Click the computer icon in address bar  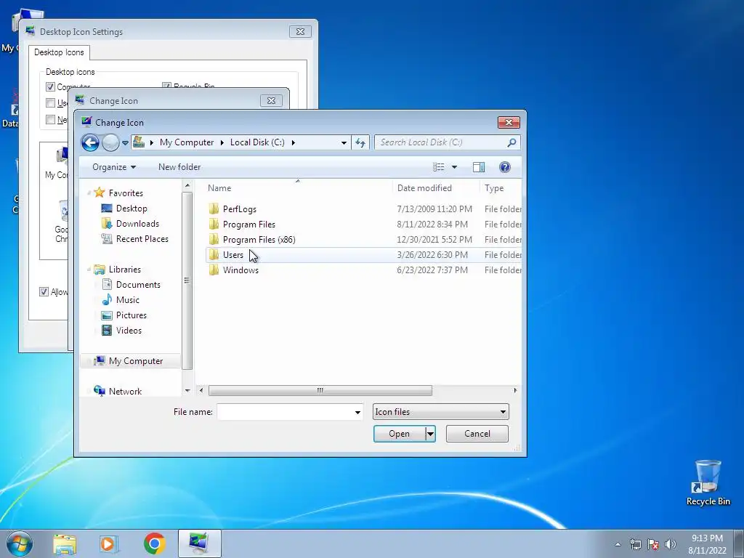click(139, 142)
